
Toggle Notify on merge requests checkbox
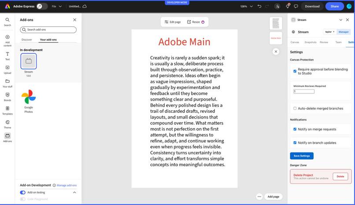pyautogui.click(x=295, y=129)
